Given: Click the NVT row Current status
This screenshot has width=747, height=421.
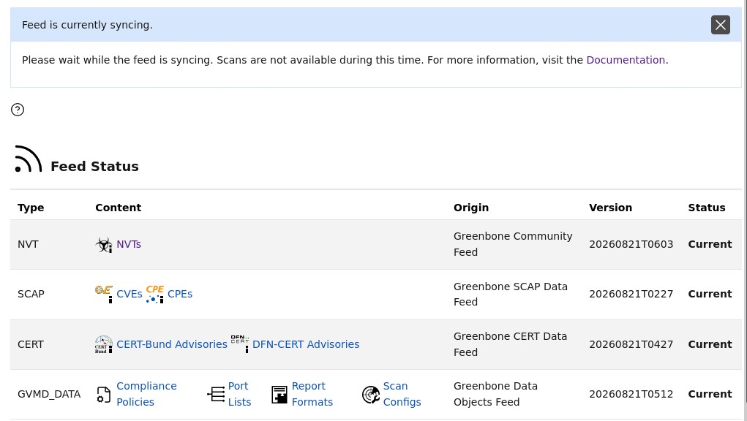Looking at the screenshot, I should point(710,244).
